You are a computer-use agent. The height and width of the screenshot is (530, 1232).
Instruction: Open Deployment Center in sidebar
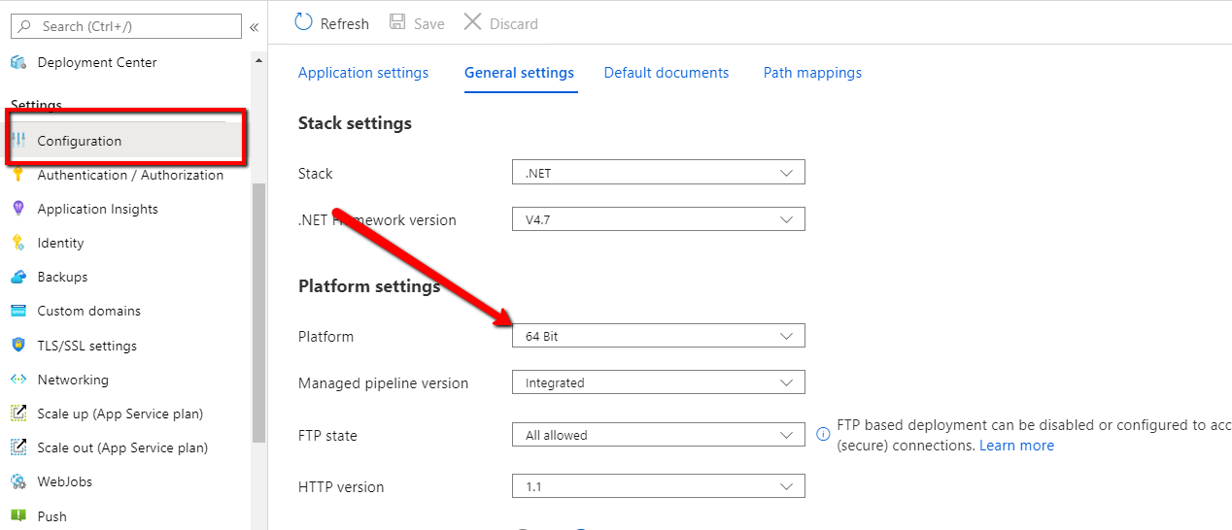click(97, 62)
